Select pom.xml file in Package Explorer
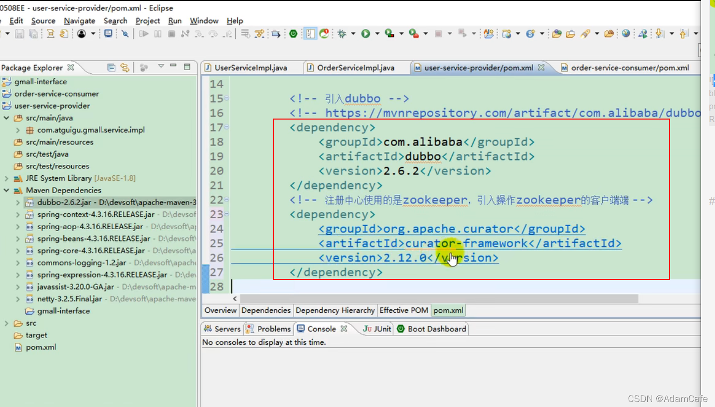Screen dimensions: 715x407 (x=41, y=347)
